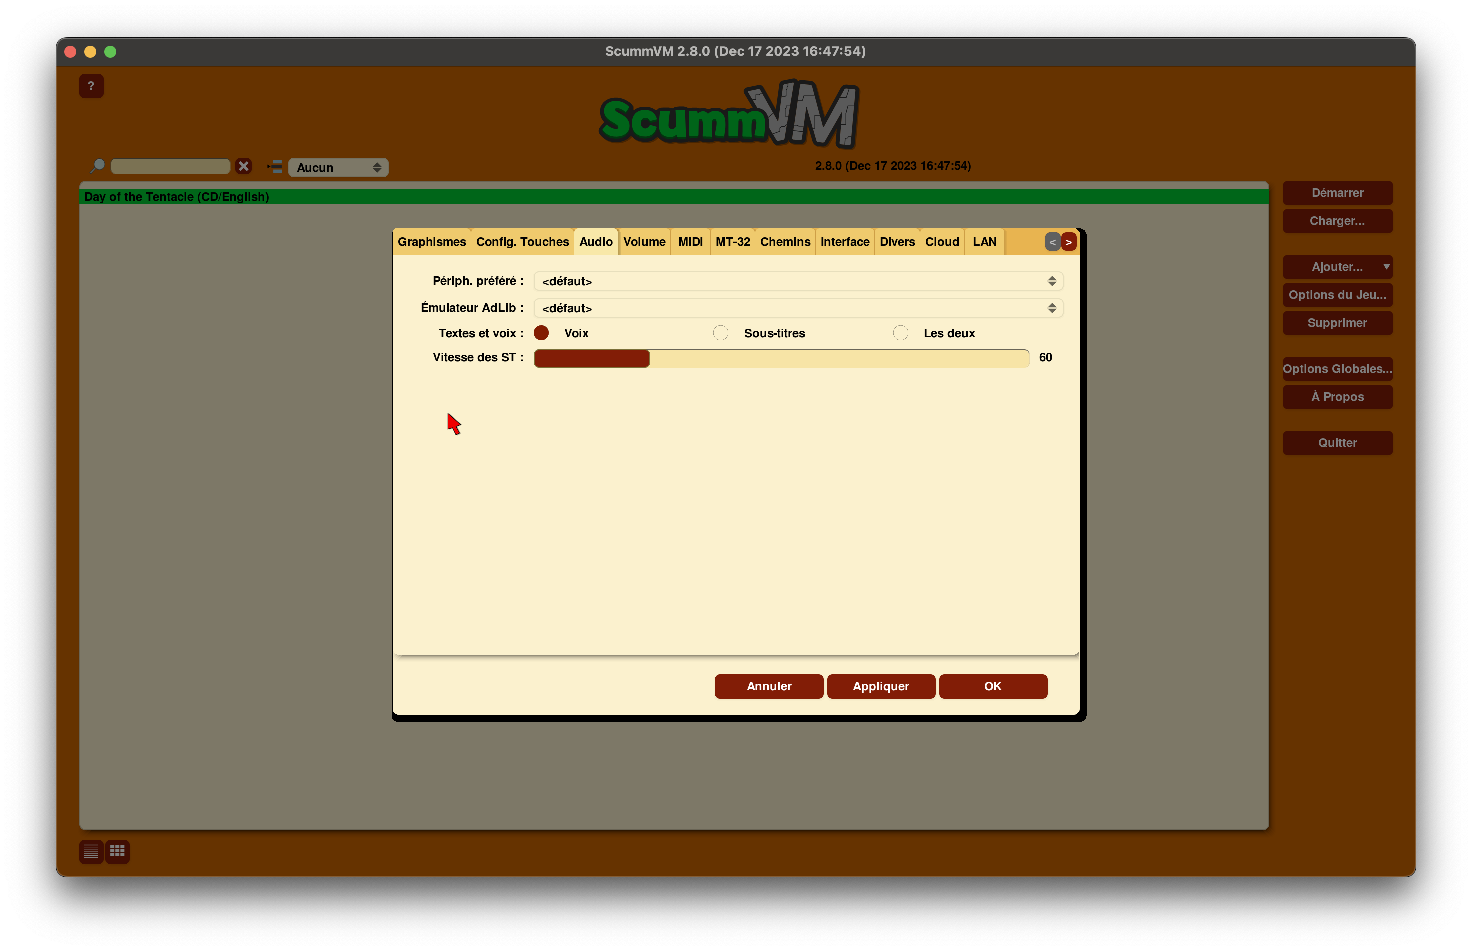Image resolution: width=1472 pixels, height=951 pixels.
Task: Click the Quitter button
Action: click(1337, 443)
